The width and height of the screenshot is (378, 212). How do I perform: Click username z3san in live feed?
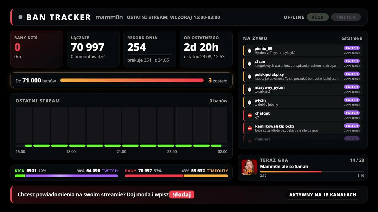coord(260,62)
